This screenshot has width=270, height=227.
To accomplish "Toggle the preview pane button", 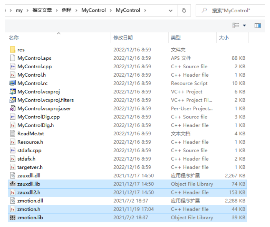I will click(258, 26).
